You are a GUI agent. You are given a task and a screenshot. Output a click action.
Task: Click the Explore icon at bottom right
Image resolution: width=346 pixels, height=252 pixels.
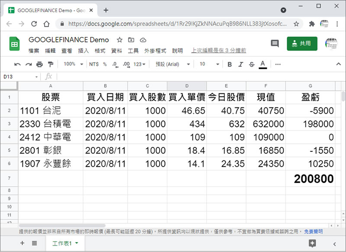click(312, 243)
